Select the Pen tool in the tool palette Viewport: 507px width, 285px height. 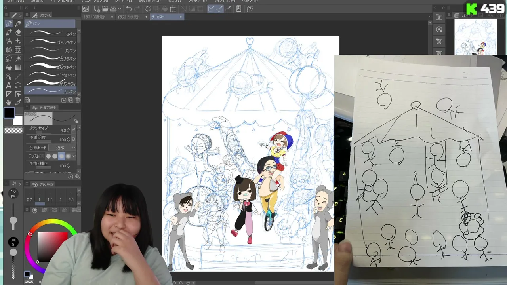tap(9, 24)
